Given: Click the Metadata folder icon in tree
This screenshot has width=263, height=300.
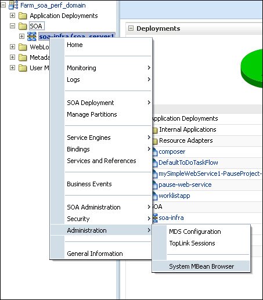Looking at the screenshot, I should (x=23, y=57).
